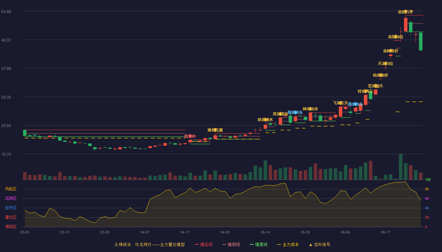Click the 37.86 price axis label
Image resolution: width=442 pixels, height=252 pixels.
6,69
